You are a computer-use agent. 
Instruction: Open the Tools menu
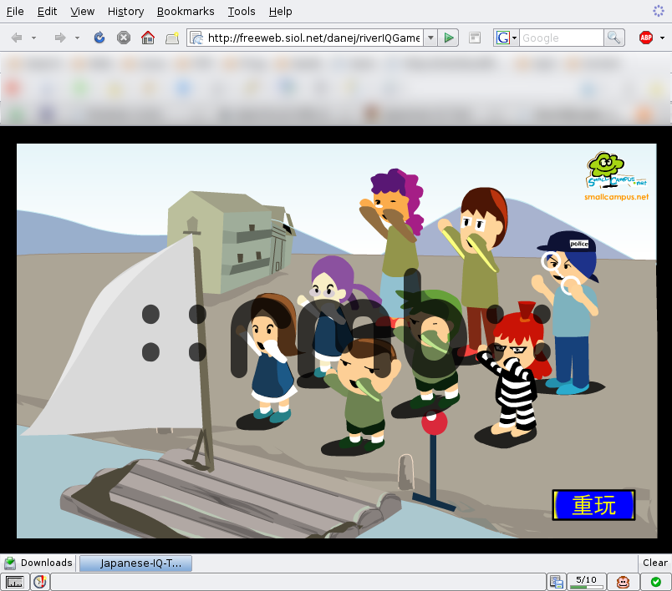tap(242, 11)
